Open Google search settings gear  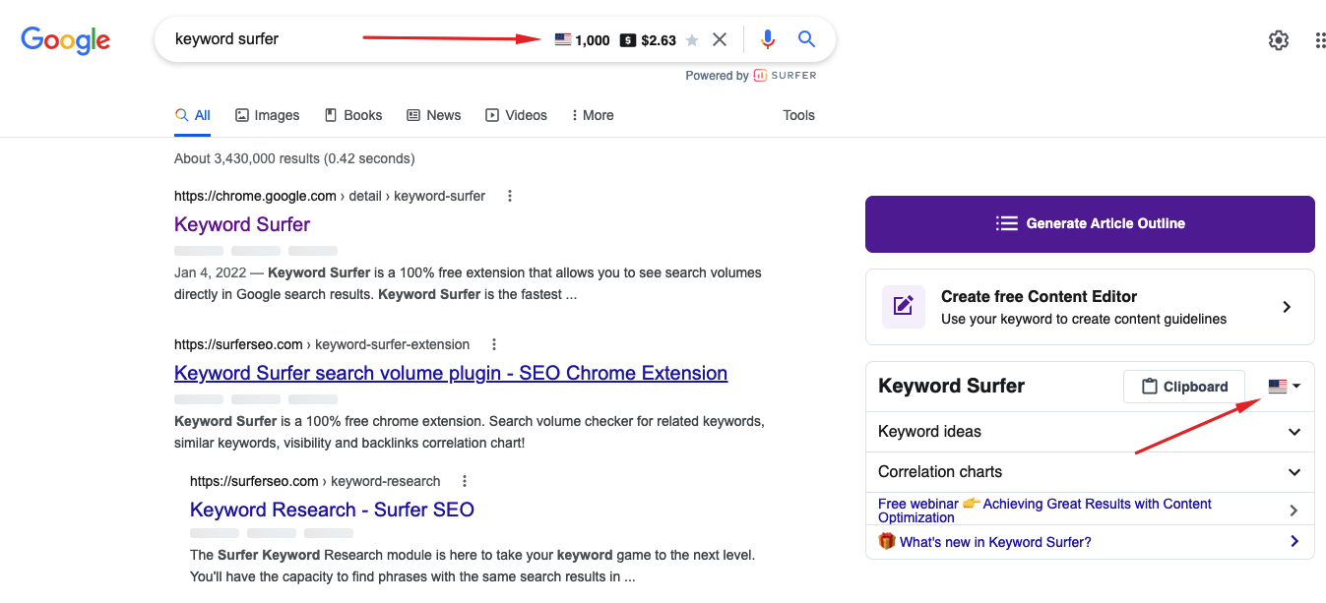click(1278, 39)
